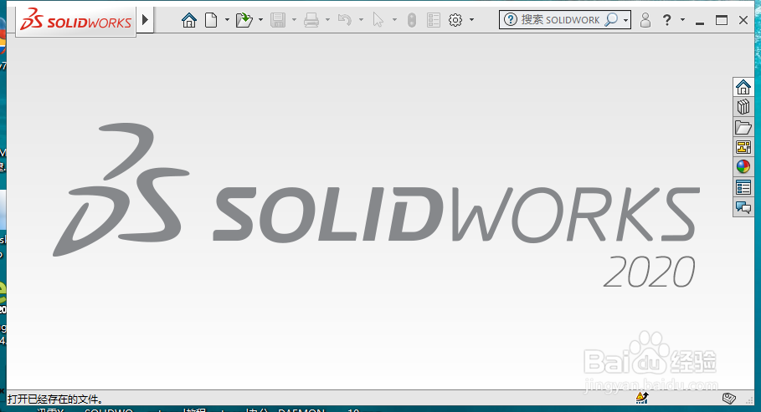Click the status text 打开已经存在的文件。
761x412 pixels.
tap(55, 399)
